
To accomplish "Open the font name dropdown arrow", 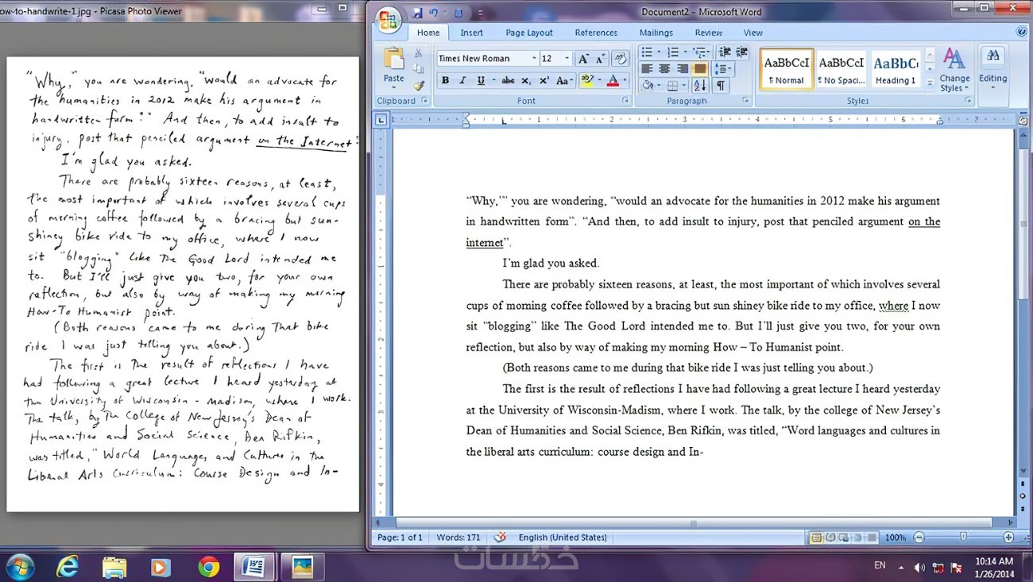I will (x=534, y=59).
